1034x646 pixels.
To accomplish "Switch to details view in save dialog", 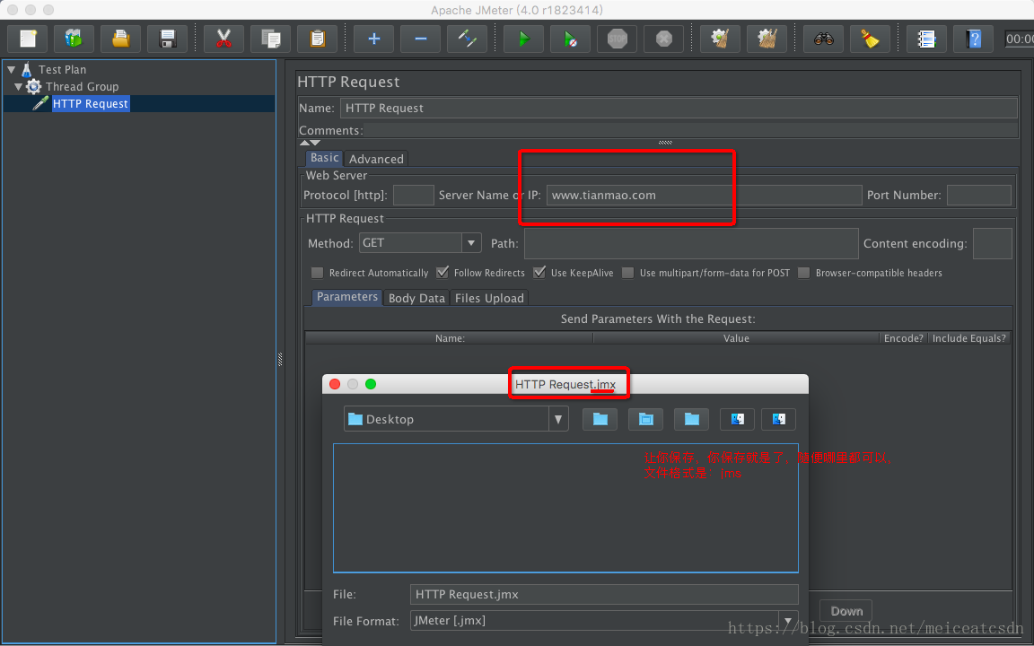I will [x=779, y=419].
